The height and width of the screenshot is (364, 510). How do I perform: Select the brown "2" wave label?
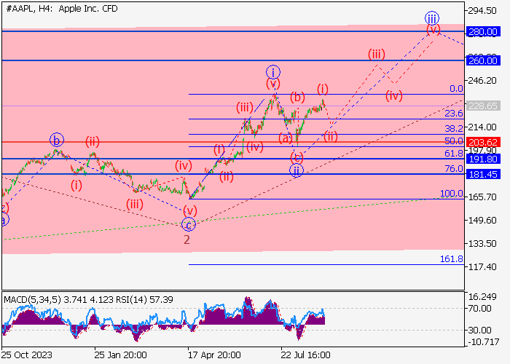click(187, 240)
